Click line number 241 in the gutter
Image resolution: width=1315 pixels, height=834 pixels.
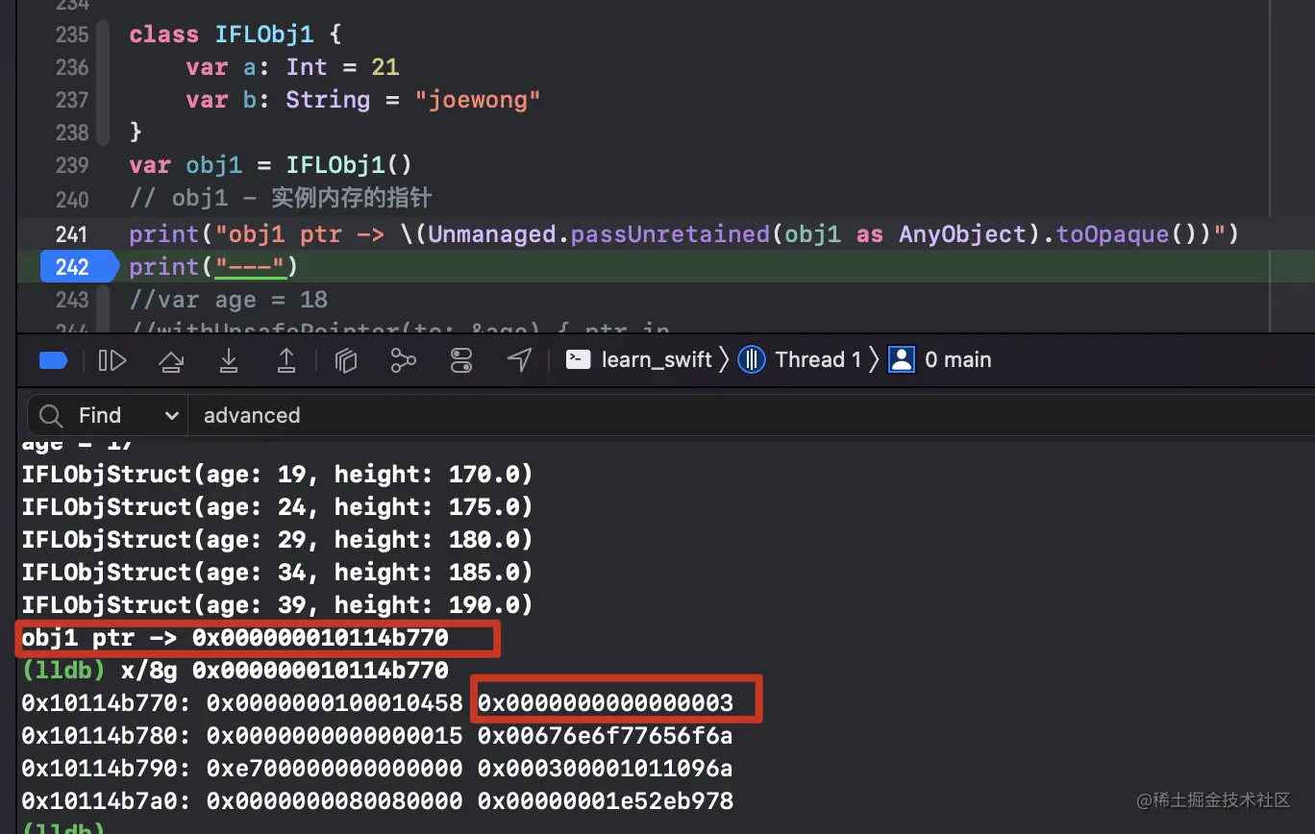click(x=72, y=234)
